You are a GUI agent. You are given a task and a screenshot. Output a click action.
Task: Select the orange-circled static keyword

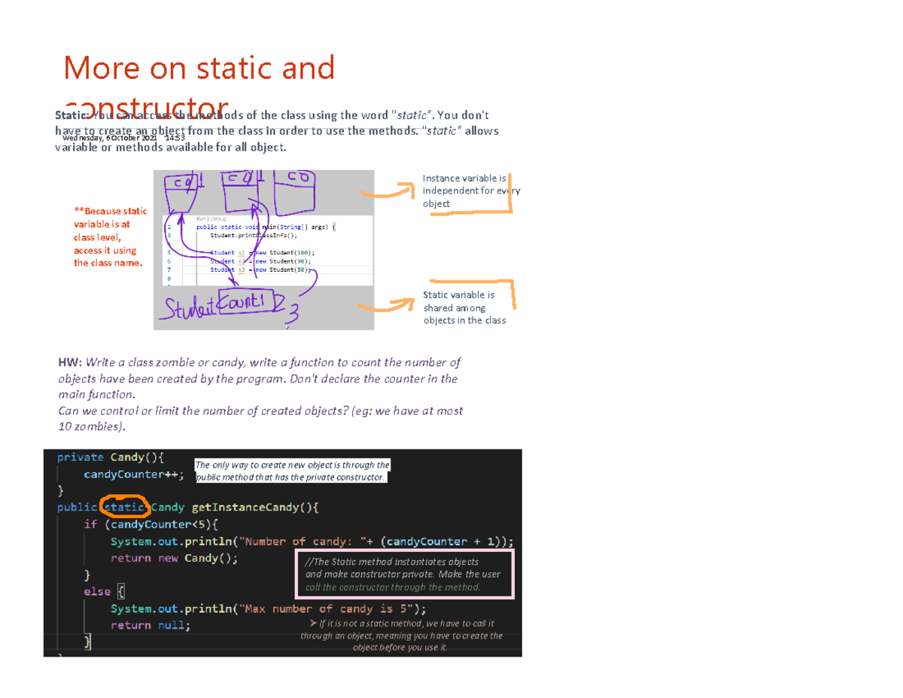(x=123, y=507)
